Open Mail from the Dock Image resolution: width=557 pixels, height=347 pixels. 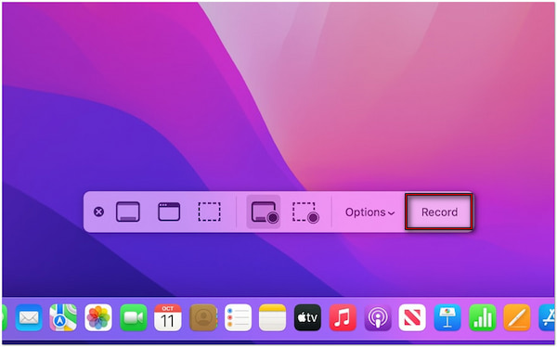click(x=29, y=317)
